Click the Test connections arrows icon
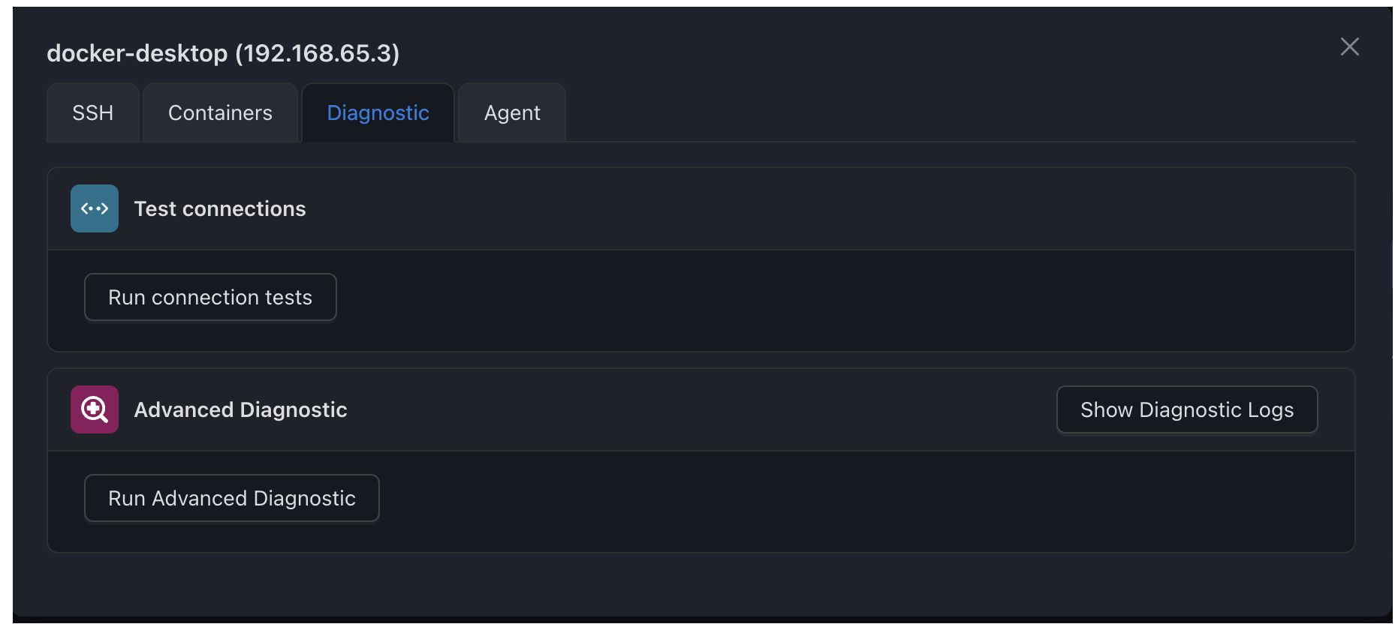 click(95, 208)
